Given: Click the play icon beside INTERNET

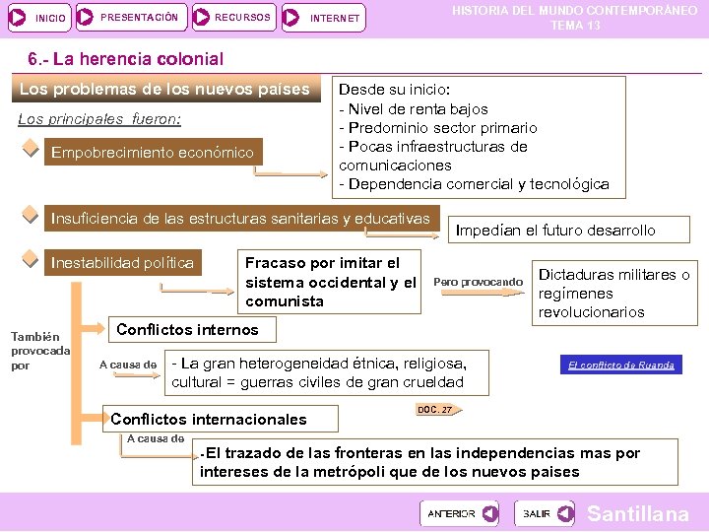Looking at the screenshot, I should (290, 18).
